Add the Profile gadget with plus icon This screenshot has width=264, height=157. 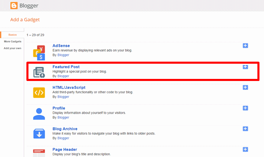(245, 108)
